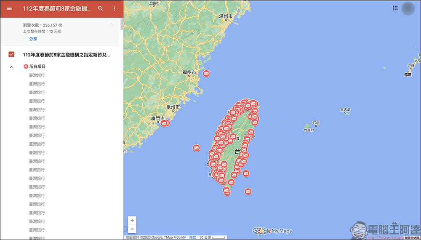The image size is (421, 240).
Task: Zoom in with the plus button
Action: (132, 220)
